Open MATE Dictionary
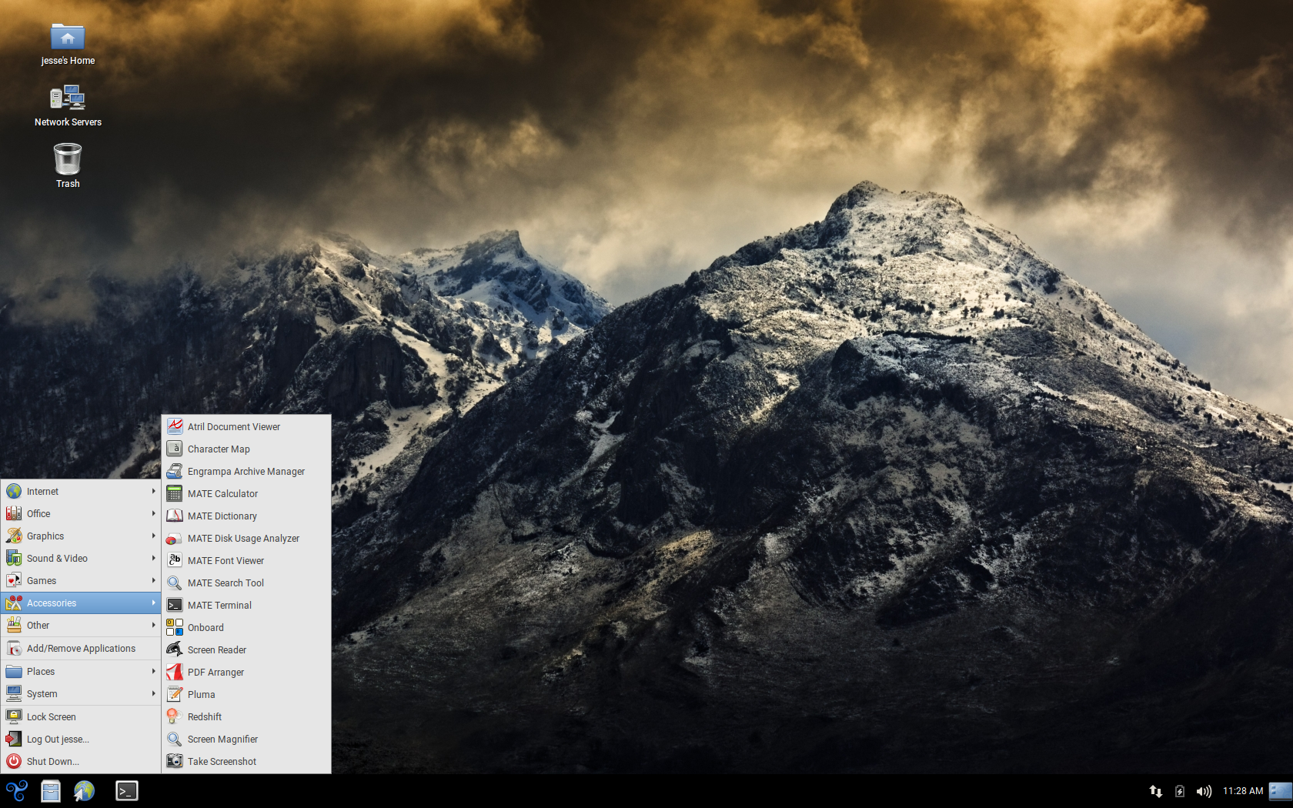This screenshot has height=808, width=1293. [x=246, y=516]
